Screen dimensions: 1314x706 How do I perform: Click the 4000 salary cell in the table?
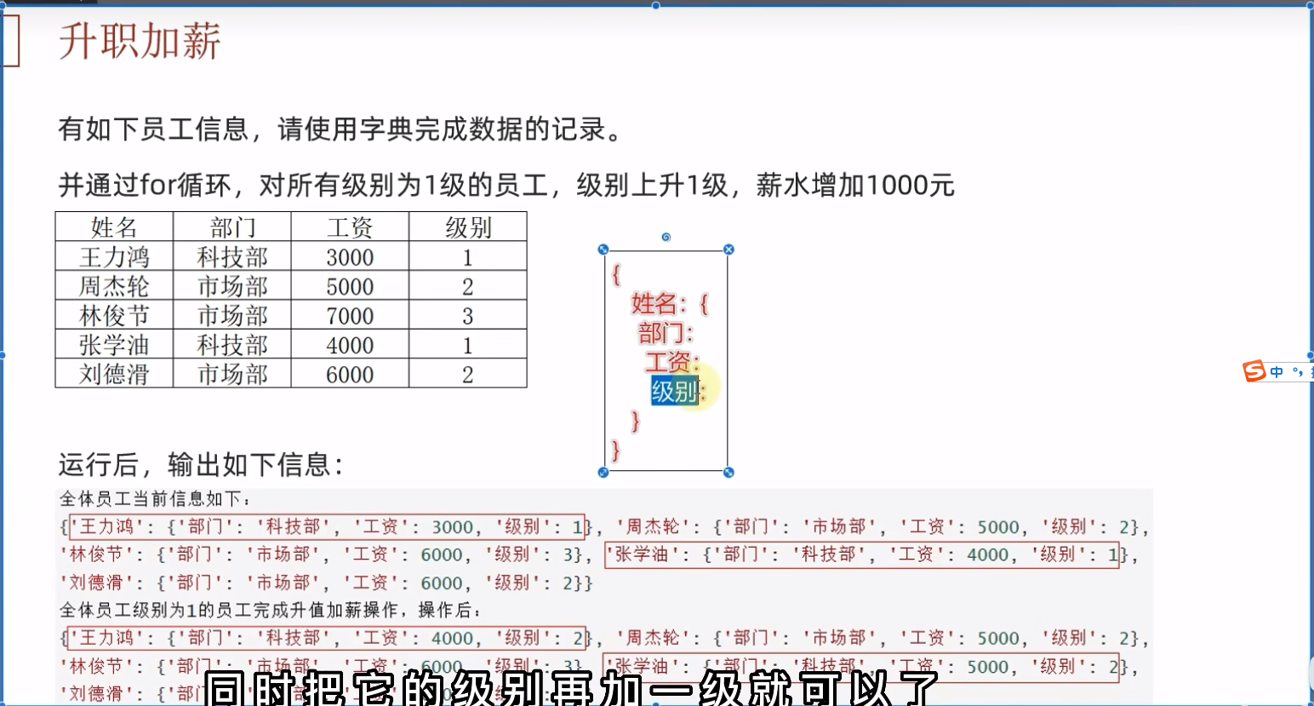coord(350,345)
